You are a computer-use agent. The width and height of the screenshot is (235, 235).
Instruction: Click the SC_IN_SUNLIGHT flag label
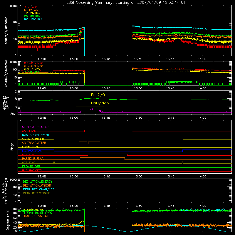(x=34, y=139)
